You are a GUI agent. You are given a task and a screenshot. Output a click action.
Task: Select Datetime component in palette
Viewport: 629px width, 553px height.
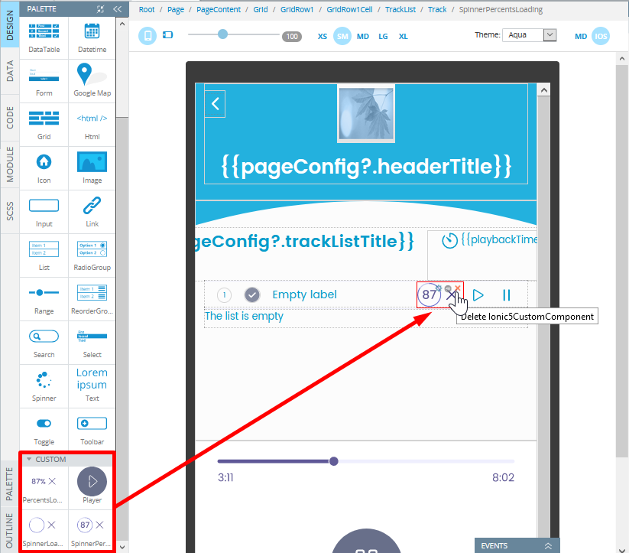tap(92, 38)
